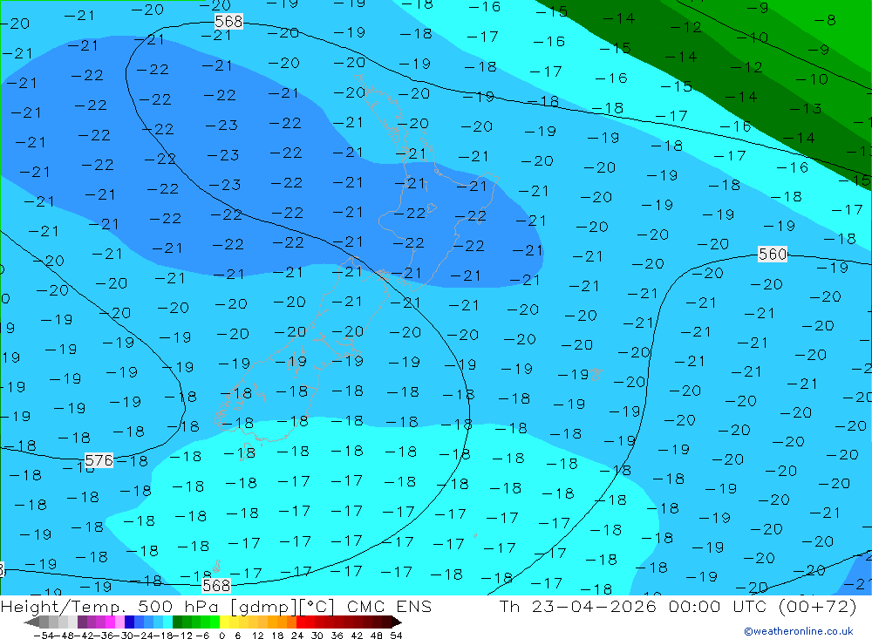Click the legend value 12
This screenshot has width=872, height=639.
257,636
